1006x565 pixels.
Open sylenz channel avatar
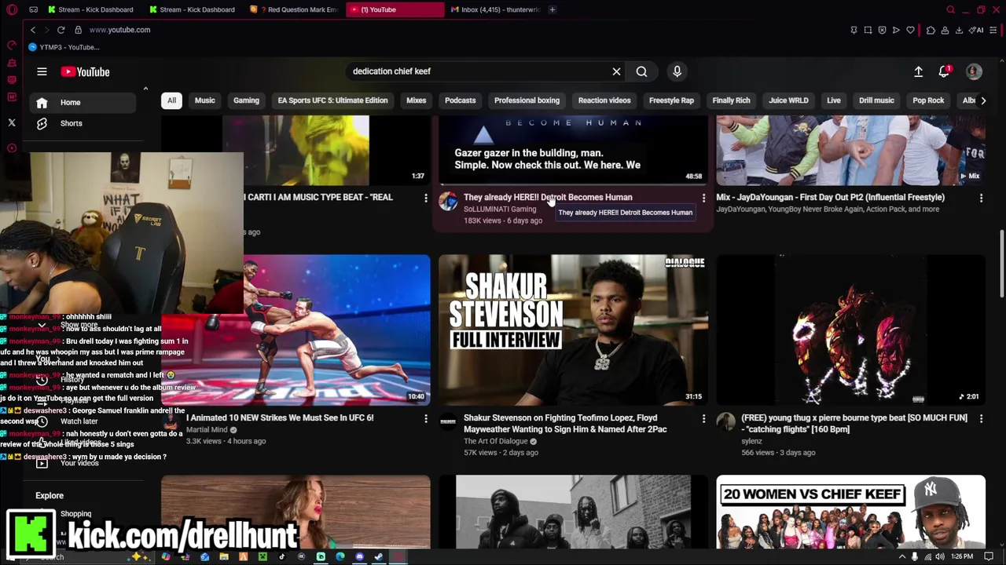tap(725, 422)
